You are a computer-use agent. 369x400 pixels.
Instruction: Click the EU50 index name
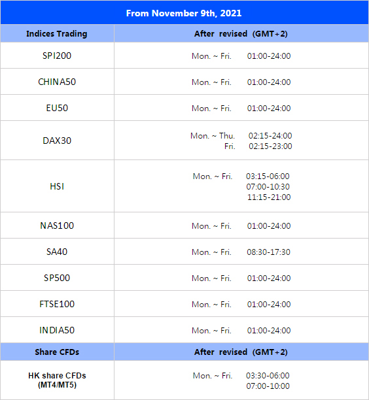[57, 108]
